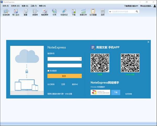Enable the 自动登录 auto login checkbox
The height and width of the screenshot is (126, 157).
point(48,71)
